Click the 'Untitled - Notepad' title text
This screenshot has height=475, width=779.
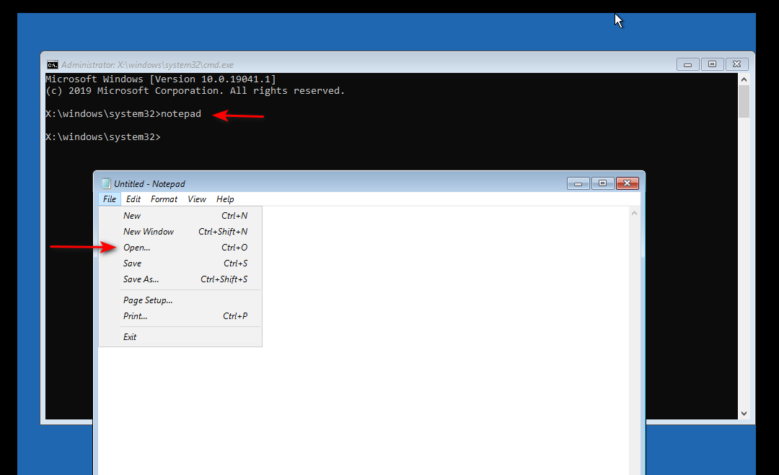pyautogui.click(x=149, y=183)
